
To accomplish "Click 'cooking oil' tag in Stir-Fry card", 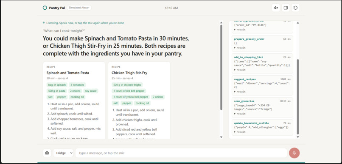I will click(x=142, y=103).
